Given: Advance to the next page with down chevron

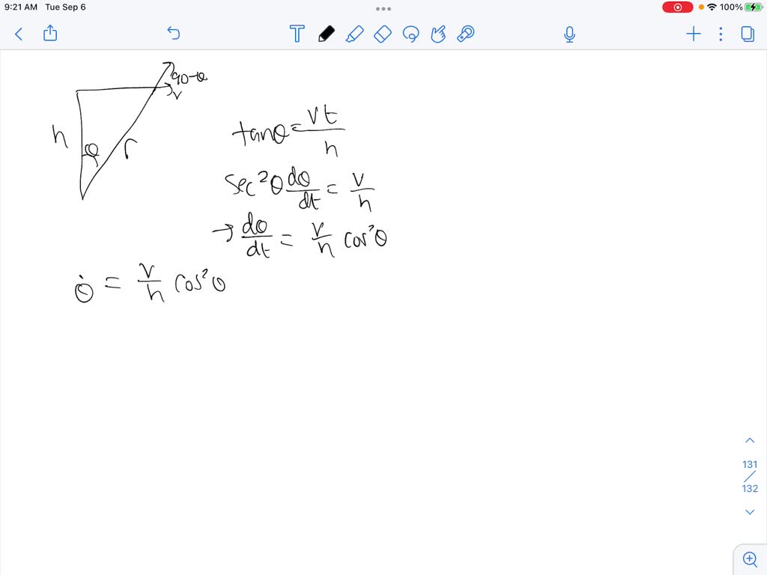Looking at the screenshot, I should coord(750,511).
